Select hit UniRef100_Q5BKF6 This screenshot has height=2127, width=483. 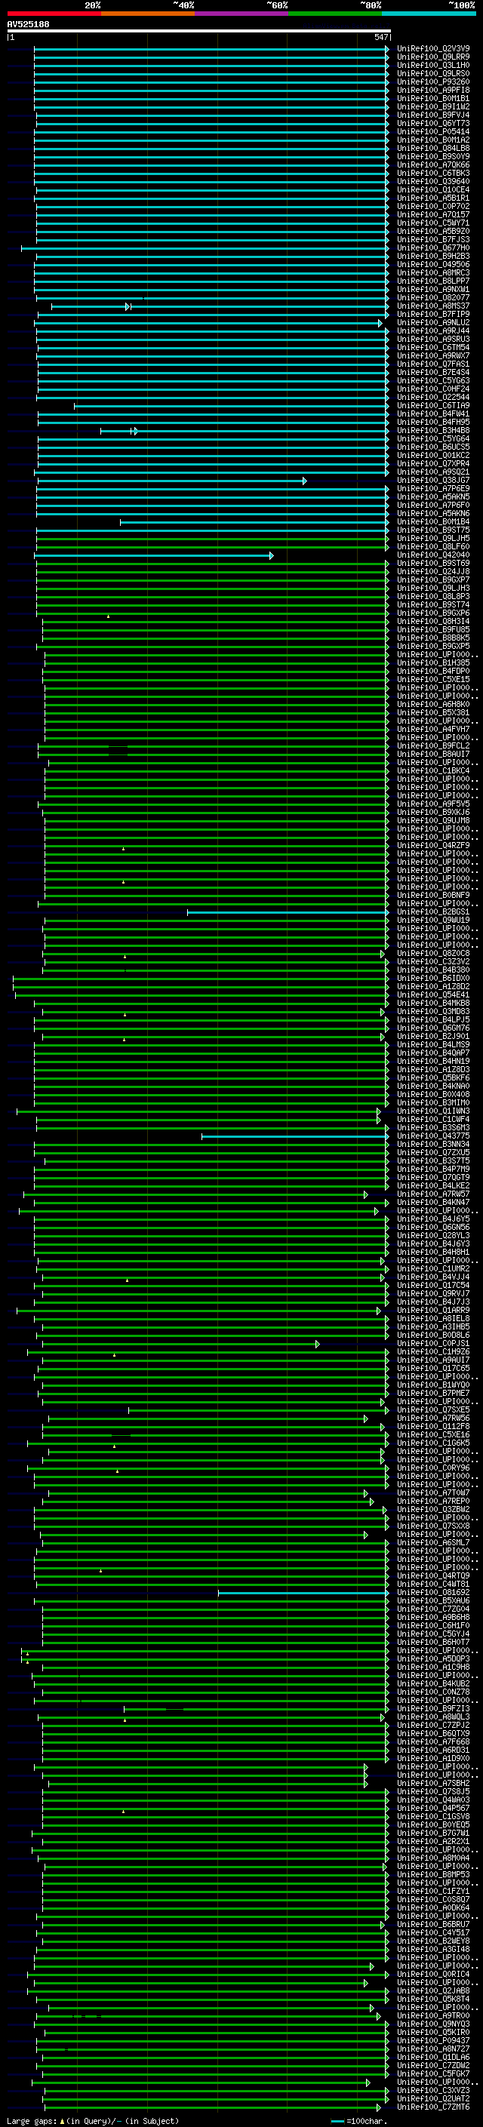pos(433,1078)
